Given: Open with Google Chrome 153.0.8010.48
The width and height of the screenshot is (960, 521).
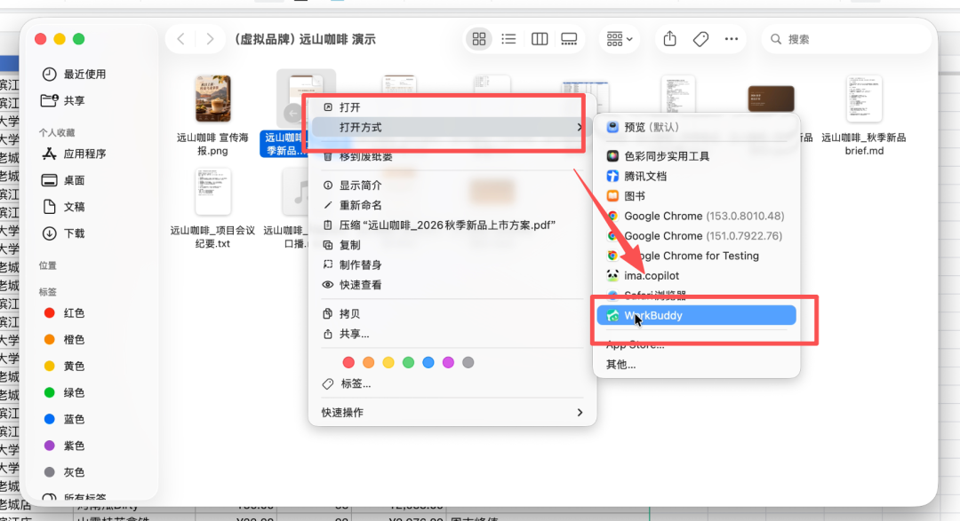Looking at the screenshot, I should (696, 216).
